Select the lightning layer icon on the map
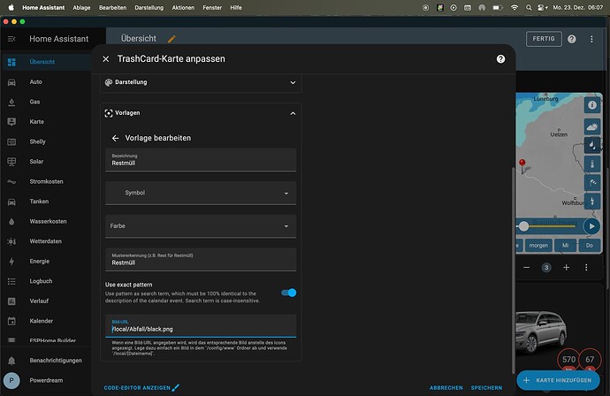Screen dimensions: 610x396 click(592, 201)
